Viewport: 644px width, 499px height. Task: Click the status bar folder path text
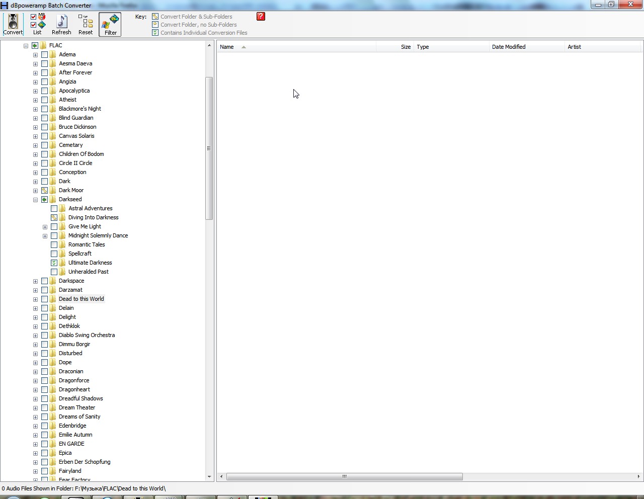[x=84, y=488]
